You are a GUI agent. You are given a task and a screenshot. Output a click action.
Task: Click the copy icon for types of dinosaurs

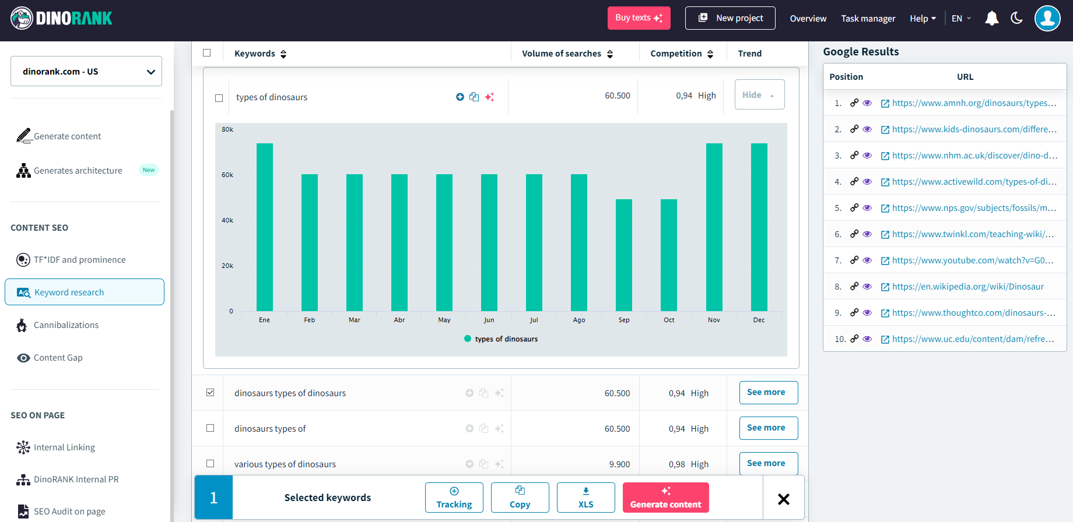pos(474,97)
